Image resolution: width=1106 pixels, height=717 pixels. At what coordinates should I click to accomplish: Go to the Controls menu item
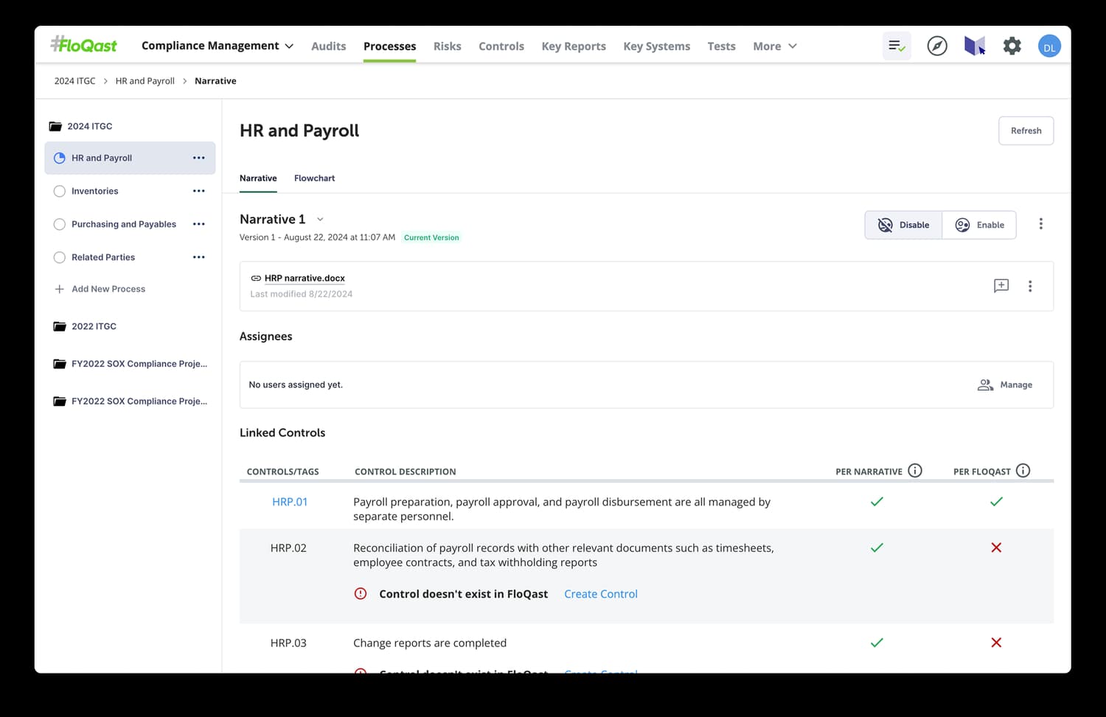pos(501,46)
